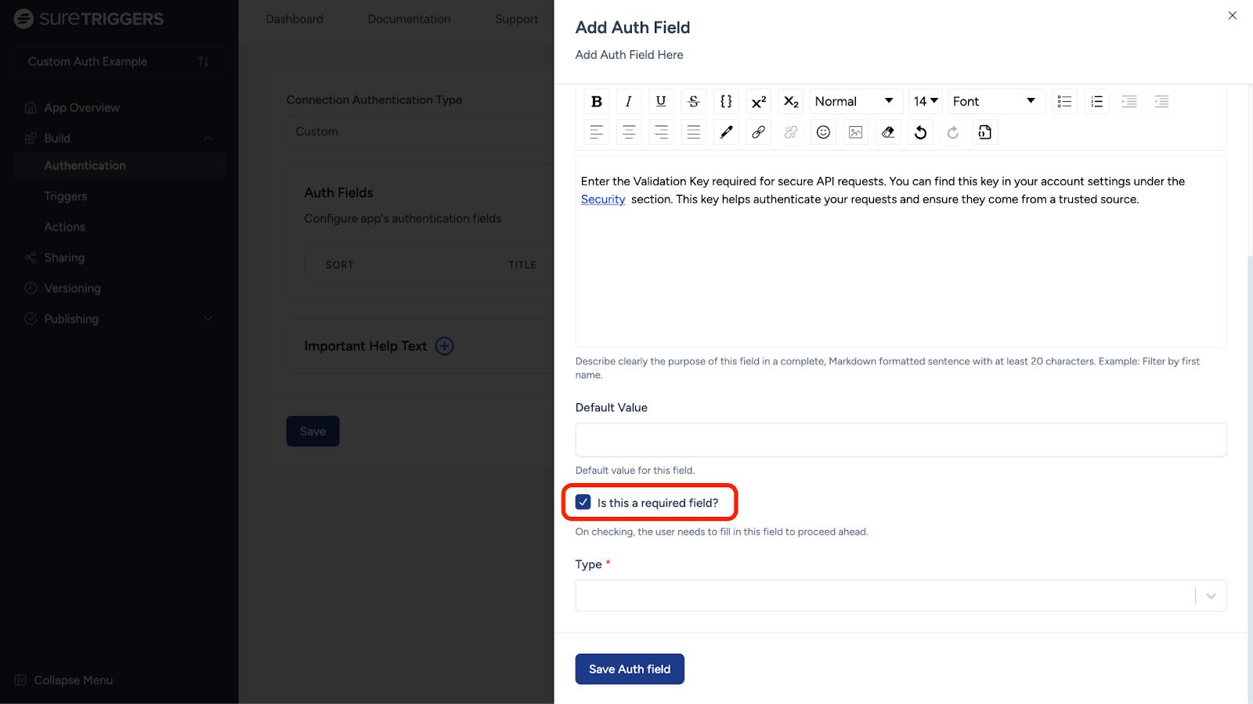Insert an emoji with the smiley icon

click(x=823, y=132)
